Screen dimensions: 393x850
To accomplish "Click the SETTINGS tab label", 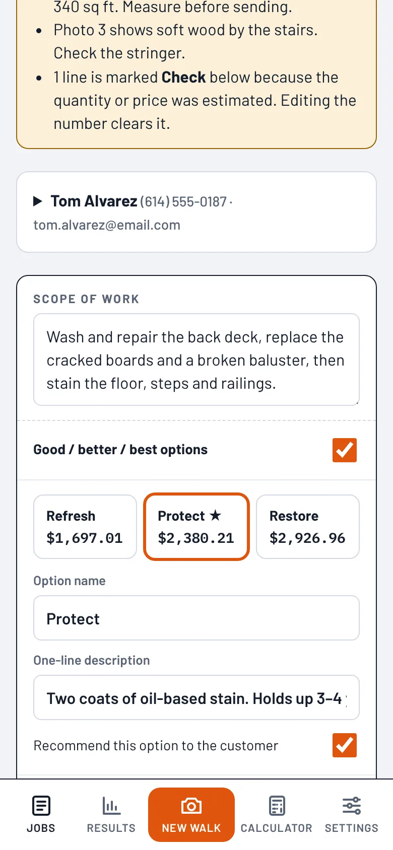I will (x=352, y=828).
